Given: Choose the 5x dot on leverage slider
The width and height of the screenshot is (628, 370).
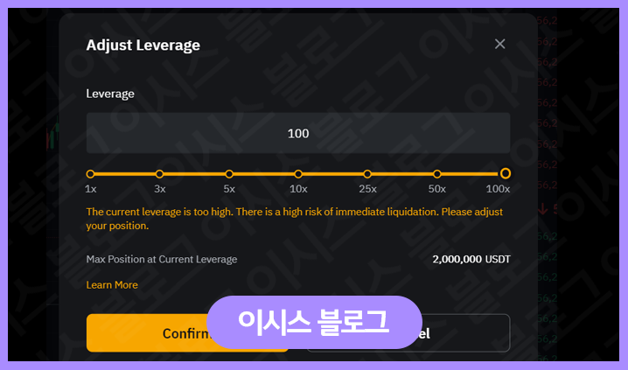Looking at the screenshot, I should coord(229,174).
